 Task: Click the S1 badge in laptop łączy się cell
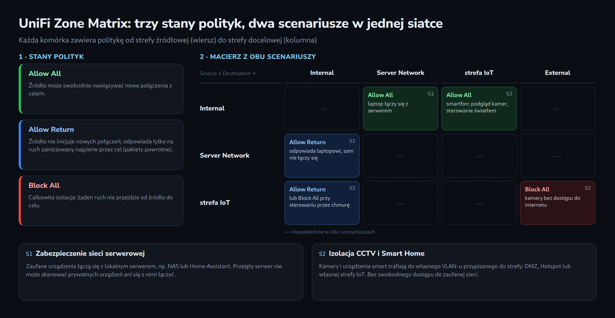point(431,94)
